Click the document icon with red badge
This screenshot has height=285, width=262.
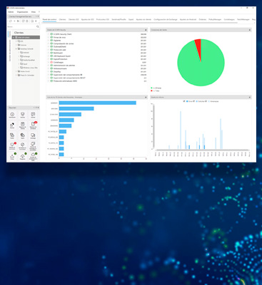click(33, 124)
